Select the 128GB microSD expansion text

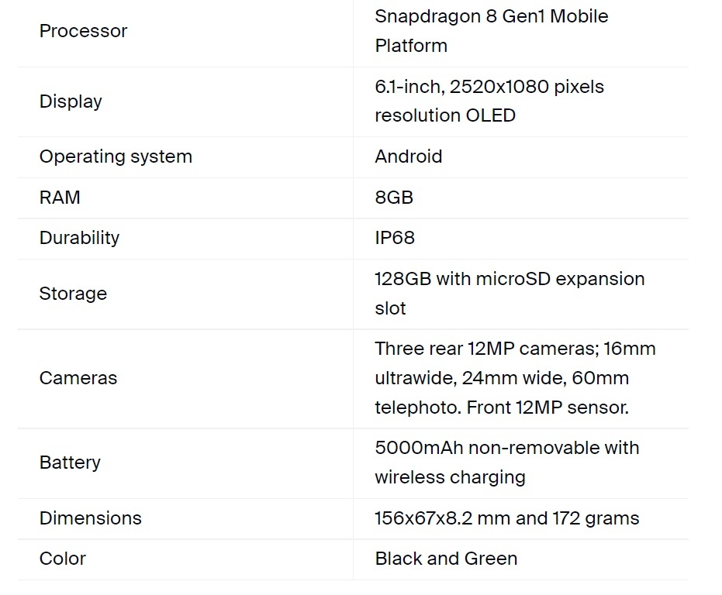510,293
